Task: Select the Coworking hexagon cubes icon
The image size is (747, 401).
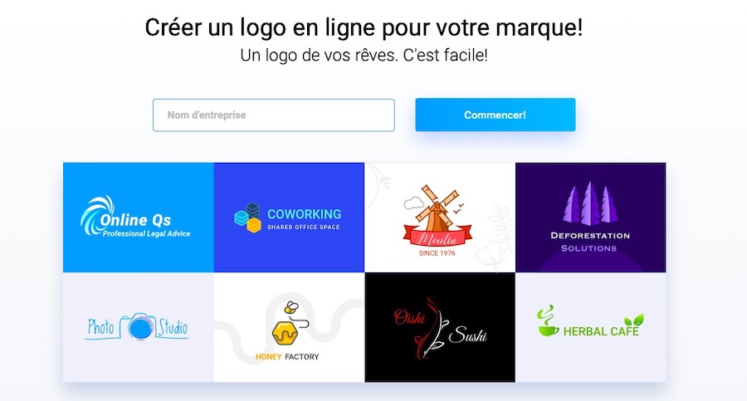Action: [x=247, y=218]
